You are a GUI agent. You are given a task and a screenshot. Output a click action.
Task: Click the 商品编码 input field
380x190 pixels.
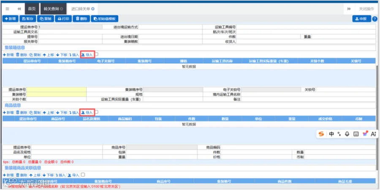pyautogui.click(x=298, y=147)
